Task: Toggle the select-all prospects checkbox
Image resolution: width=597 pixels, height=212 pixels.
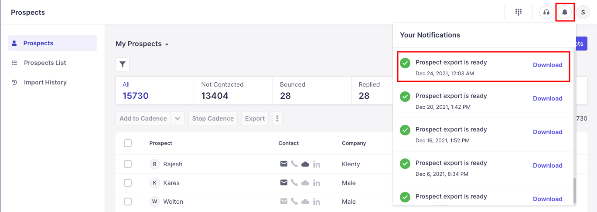Action: click(128, 143)
